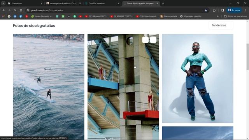Open the Cómo hacer el... bookmark
The height and width of the screenshot is (140, 249).
147,16
